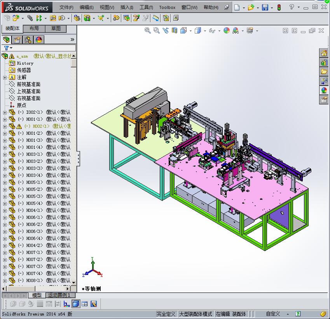
Task: Click the warning icon on H002<1>
Action: (19, 127)
